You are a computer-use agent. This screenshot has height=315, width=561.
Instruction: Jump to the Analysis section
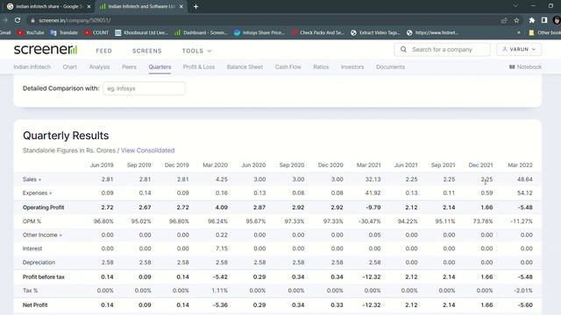pos(99,66)
